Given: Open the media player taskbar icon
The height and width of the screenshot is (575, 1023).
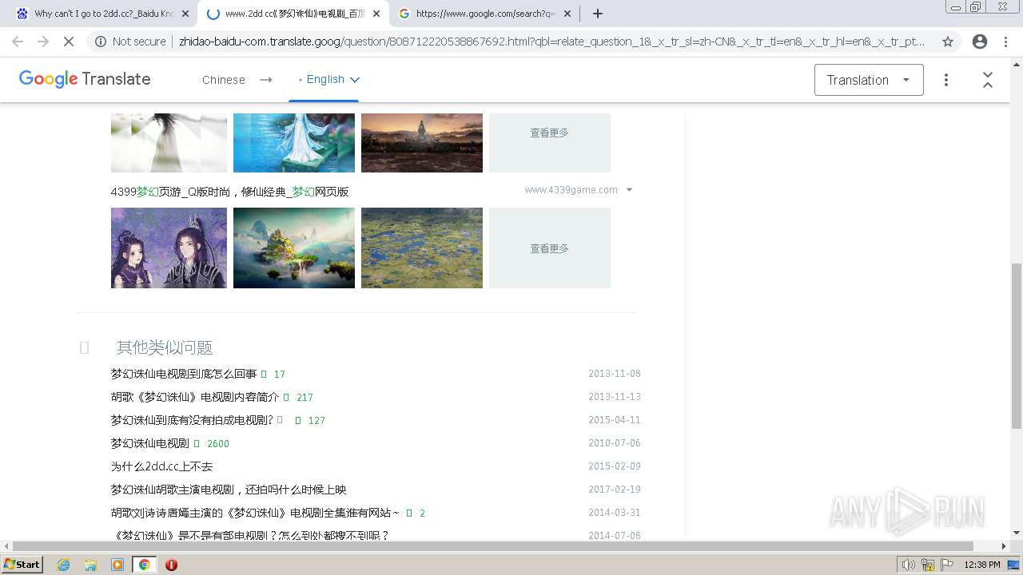Looking at the screenshot, I should pos(117,565).
